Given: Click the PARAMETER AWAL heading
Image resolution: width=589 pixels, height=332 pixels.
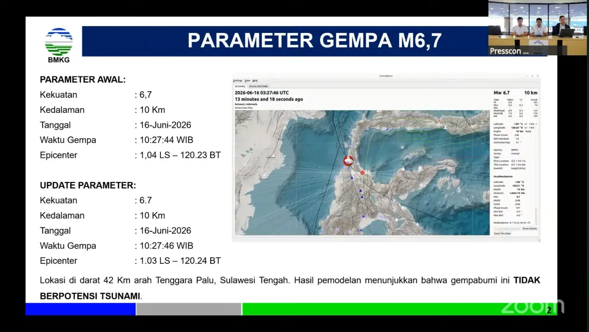Looking at the screenshot, I should click(82, 79).
